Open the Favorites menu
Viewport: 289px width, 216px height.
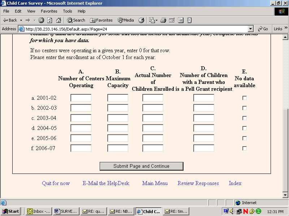point(49,11)
